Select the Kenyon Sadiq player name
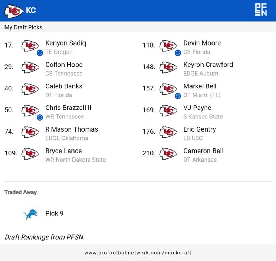 tap(66, 43)
